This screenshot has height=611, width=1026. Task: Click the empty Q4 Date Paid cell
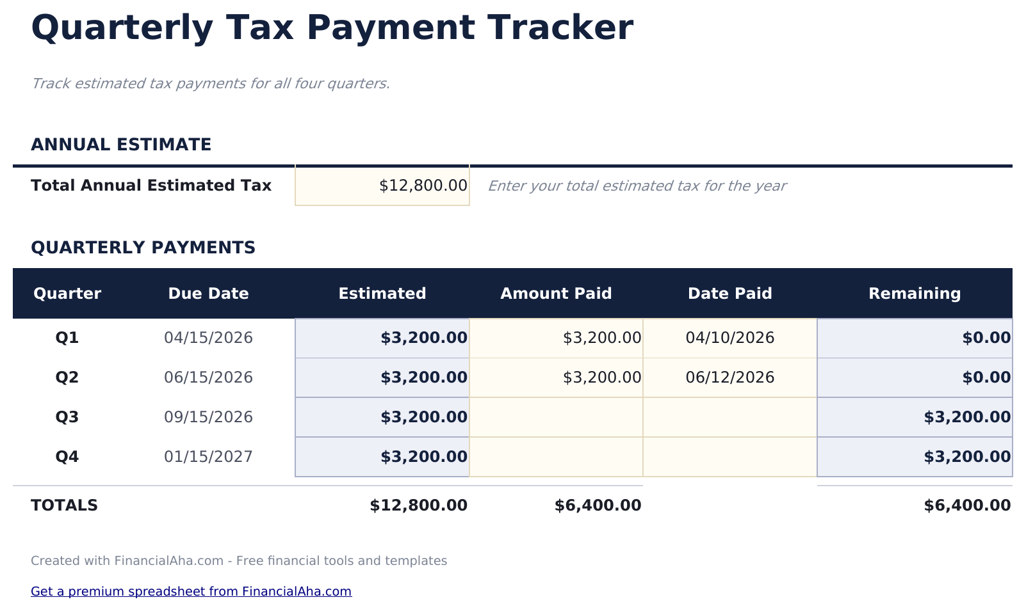[x=730, y=457]
